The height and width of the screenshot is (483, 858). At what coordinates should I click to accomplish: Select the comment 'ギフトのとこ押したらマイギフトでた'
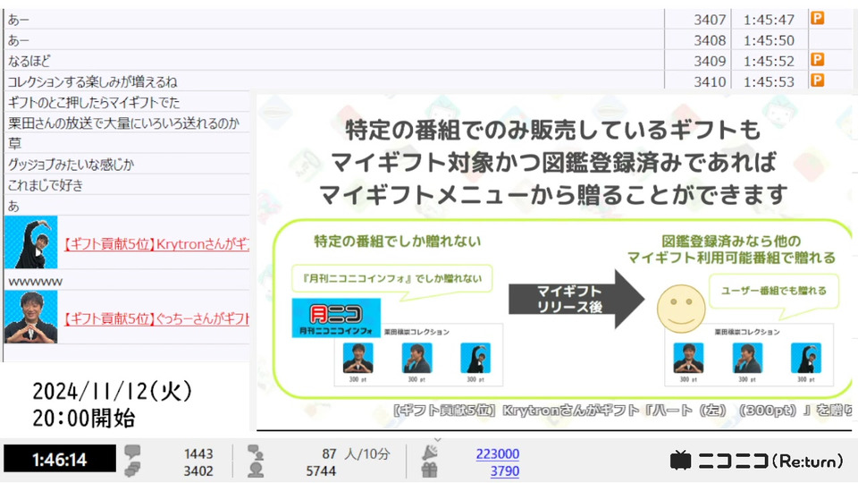(94, 102)
